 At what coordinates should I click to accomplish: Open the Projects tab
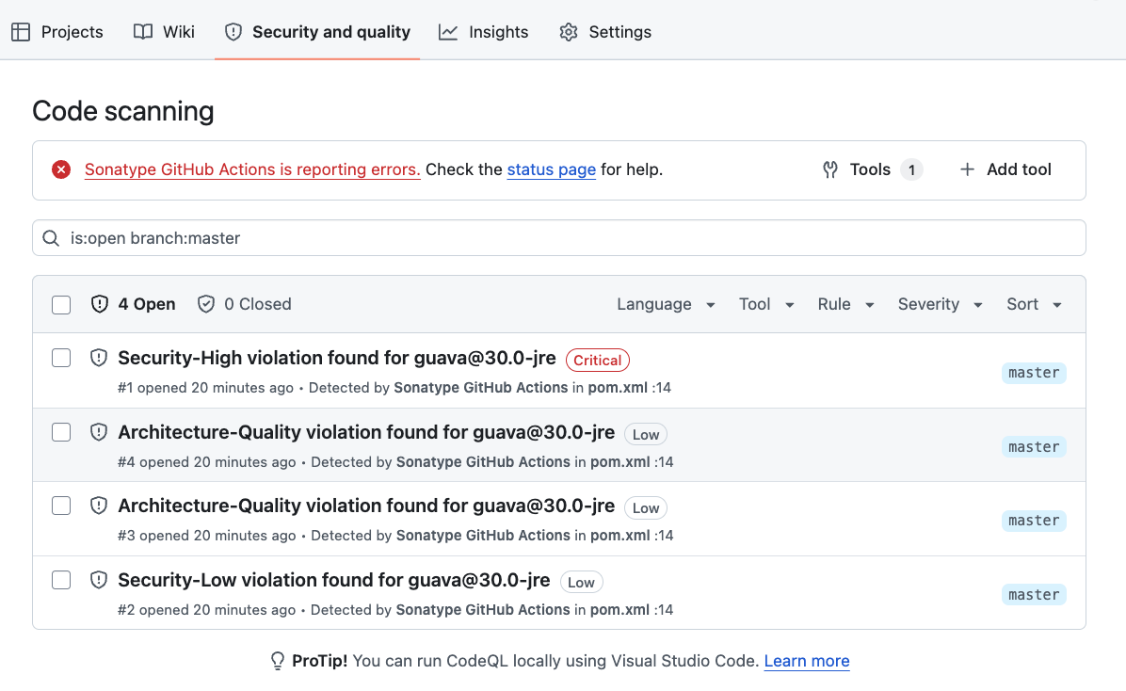pyautogui.click(x=57, y=32)
